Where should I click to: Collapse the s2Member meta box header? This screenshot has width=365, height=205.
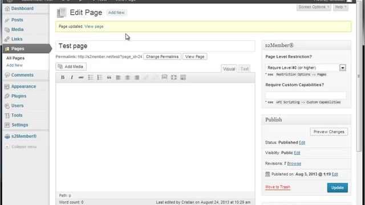coord(306,46)
